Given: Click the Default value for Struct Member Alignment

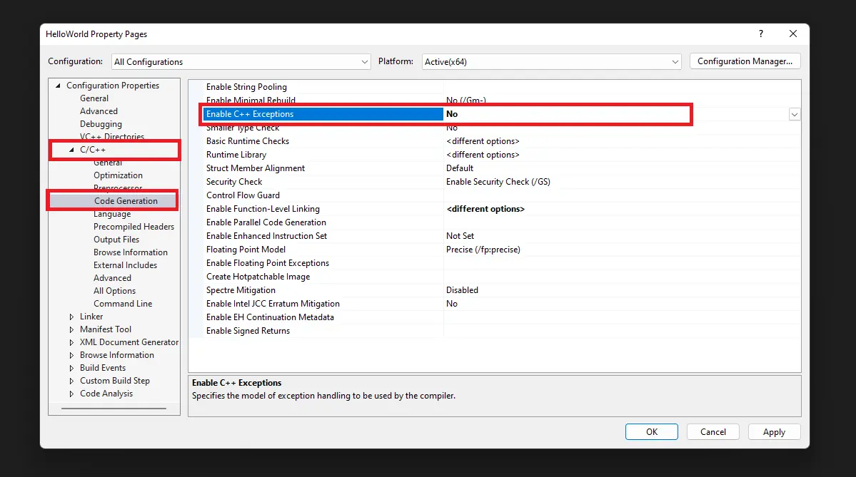Looking at the screenshot, I should point(460,168).
